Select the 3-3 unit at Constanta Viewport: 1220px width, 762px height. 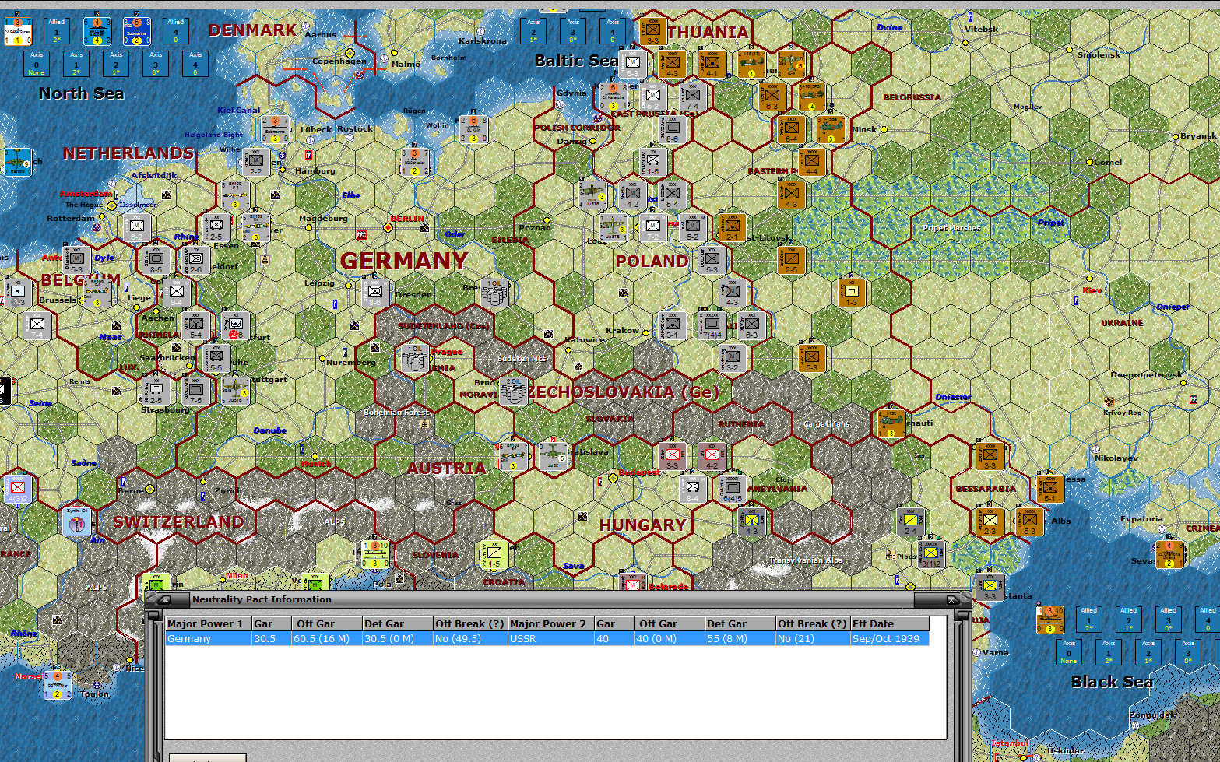pyautogui.click(x=989, y=588)
